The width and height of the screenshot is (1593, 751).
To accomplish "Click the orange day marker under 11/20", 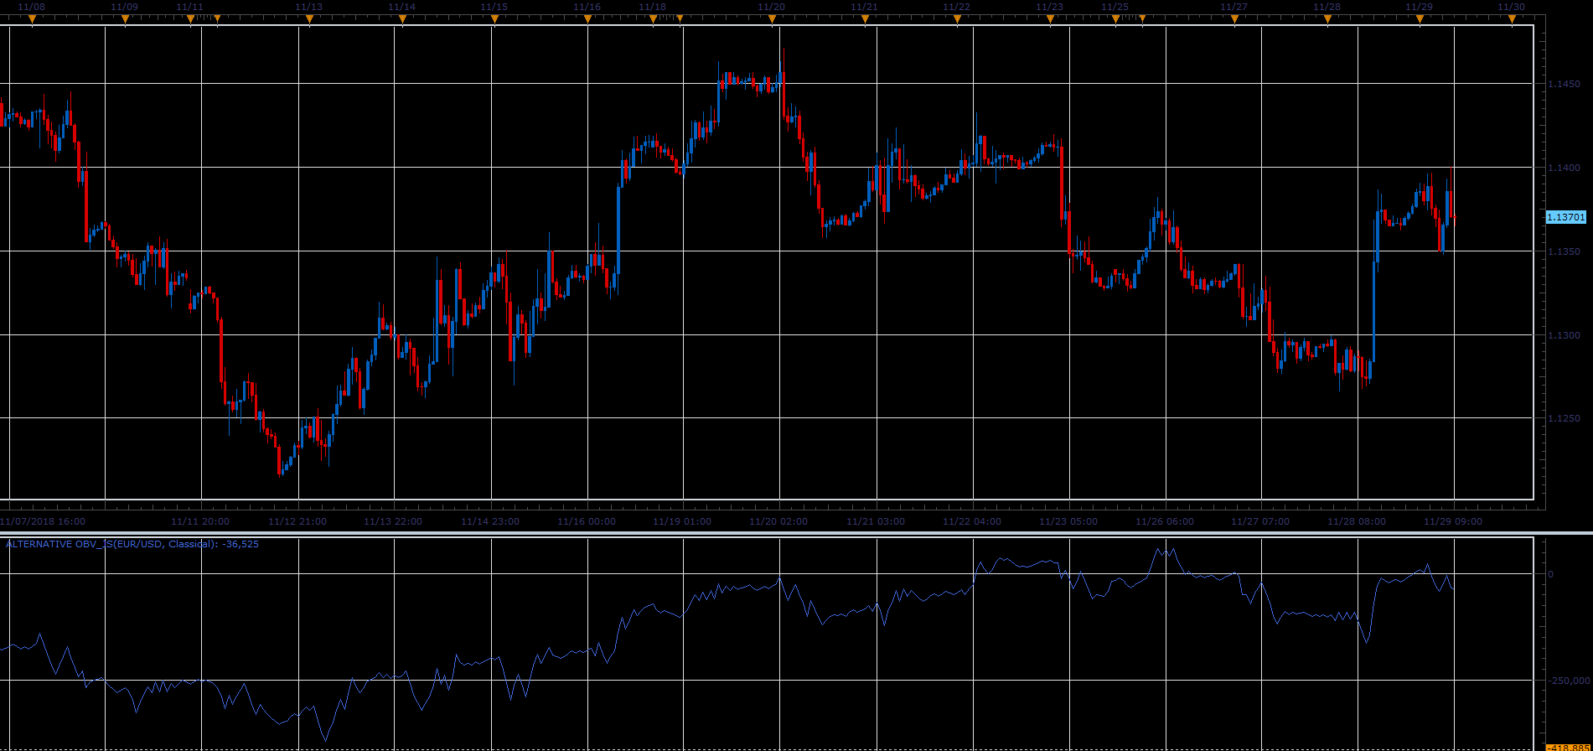I will click(x=772, y=18).
